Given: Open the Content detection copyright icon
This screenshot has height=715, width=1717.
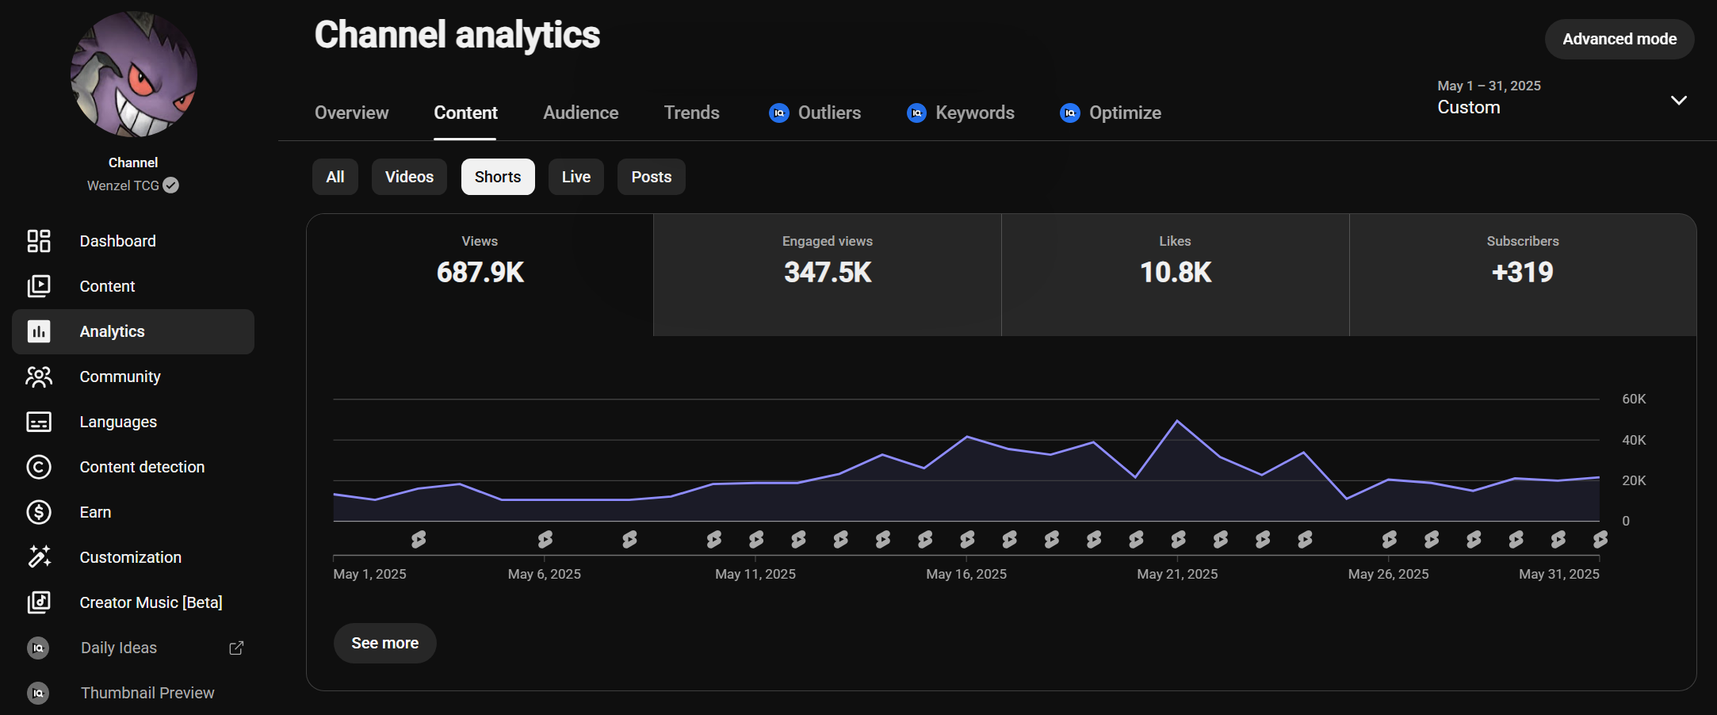Looking at the screenshot, I should coord(39,467).
